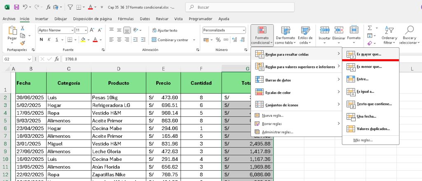Click the Buscar search box

pyautogui.click(x=240, y=7)
